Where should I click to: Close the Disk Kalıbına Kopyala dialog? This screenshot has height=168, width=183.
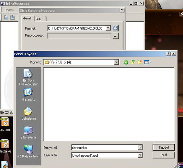point(122,11)
